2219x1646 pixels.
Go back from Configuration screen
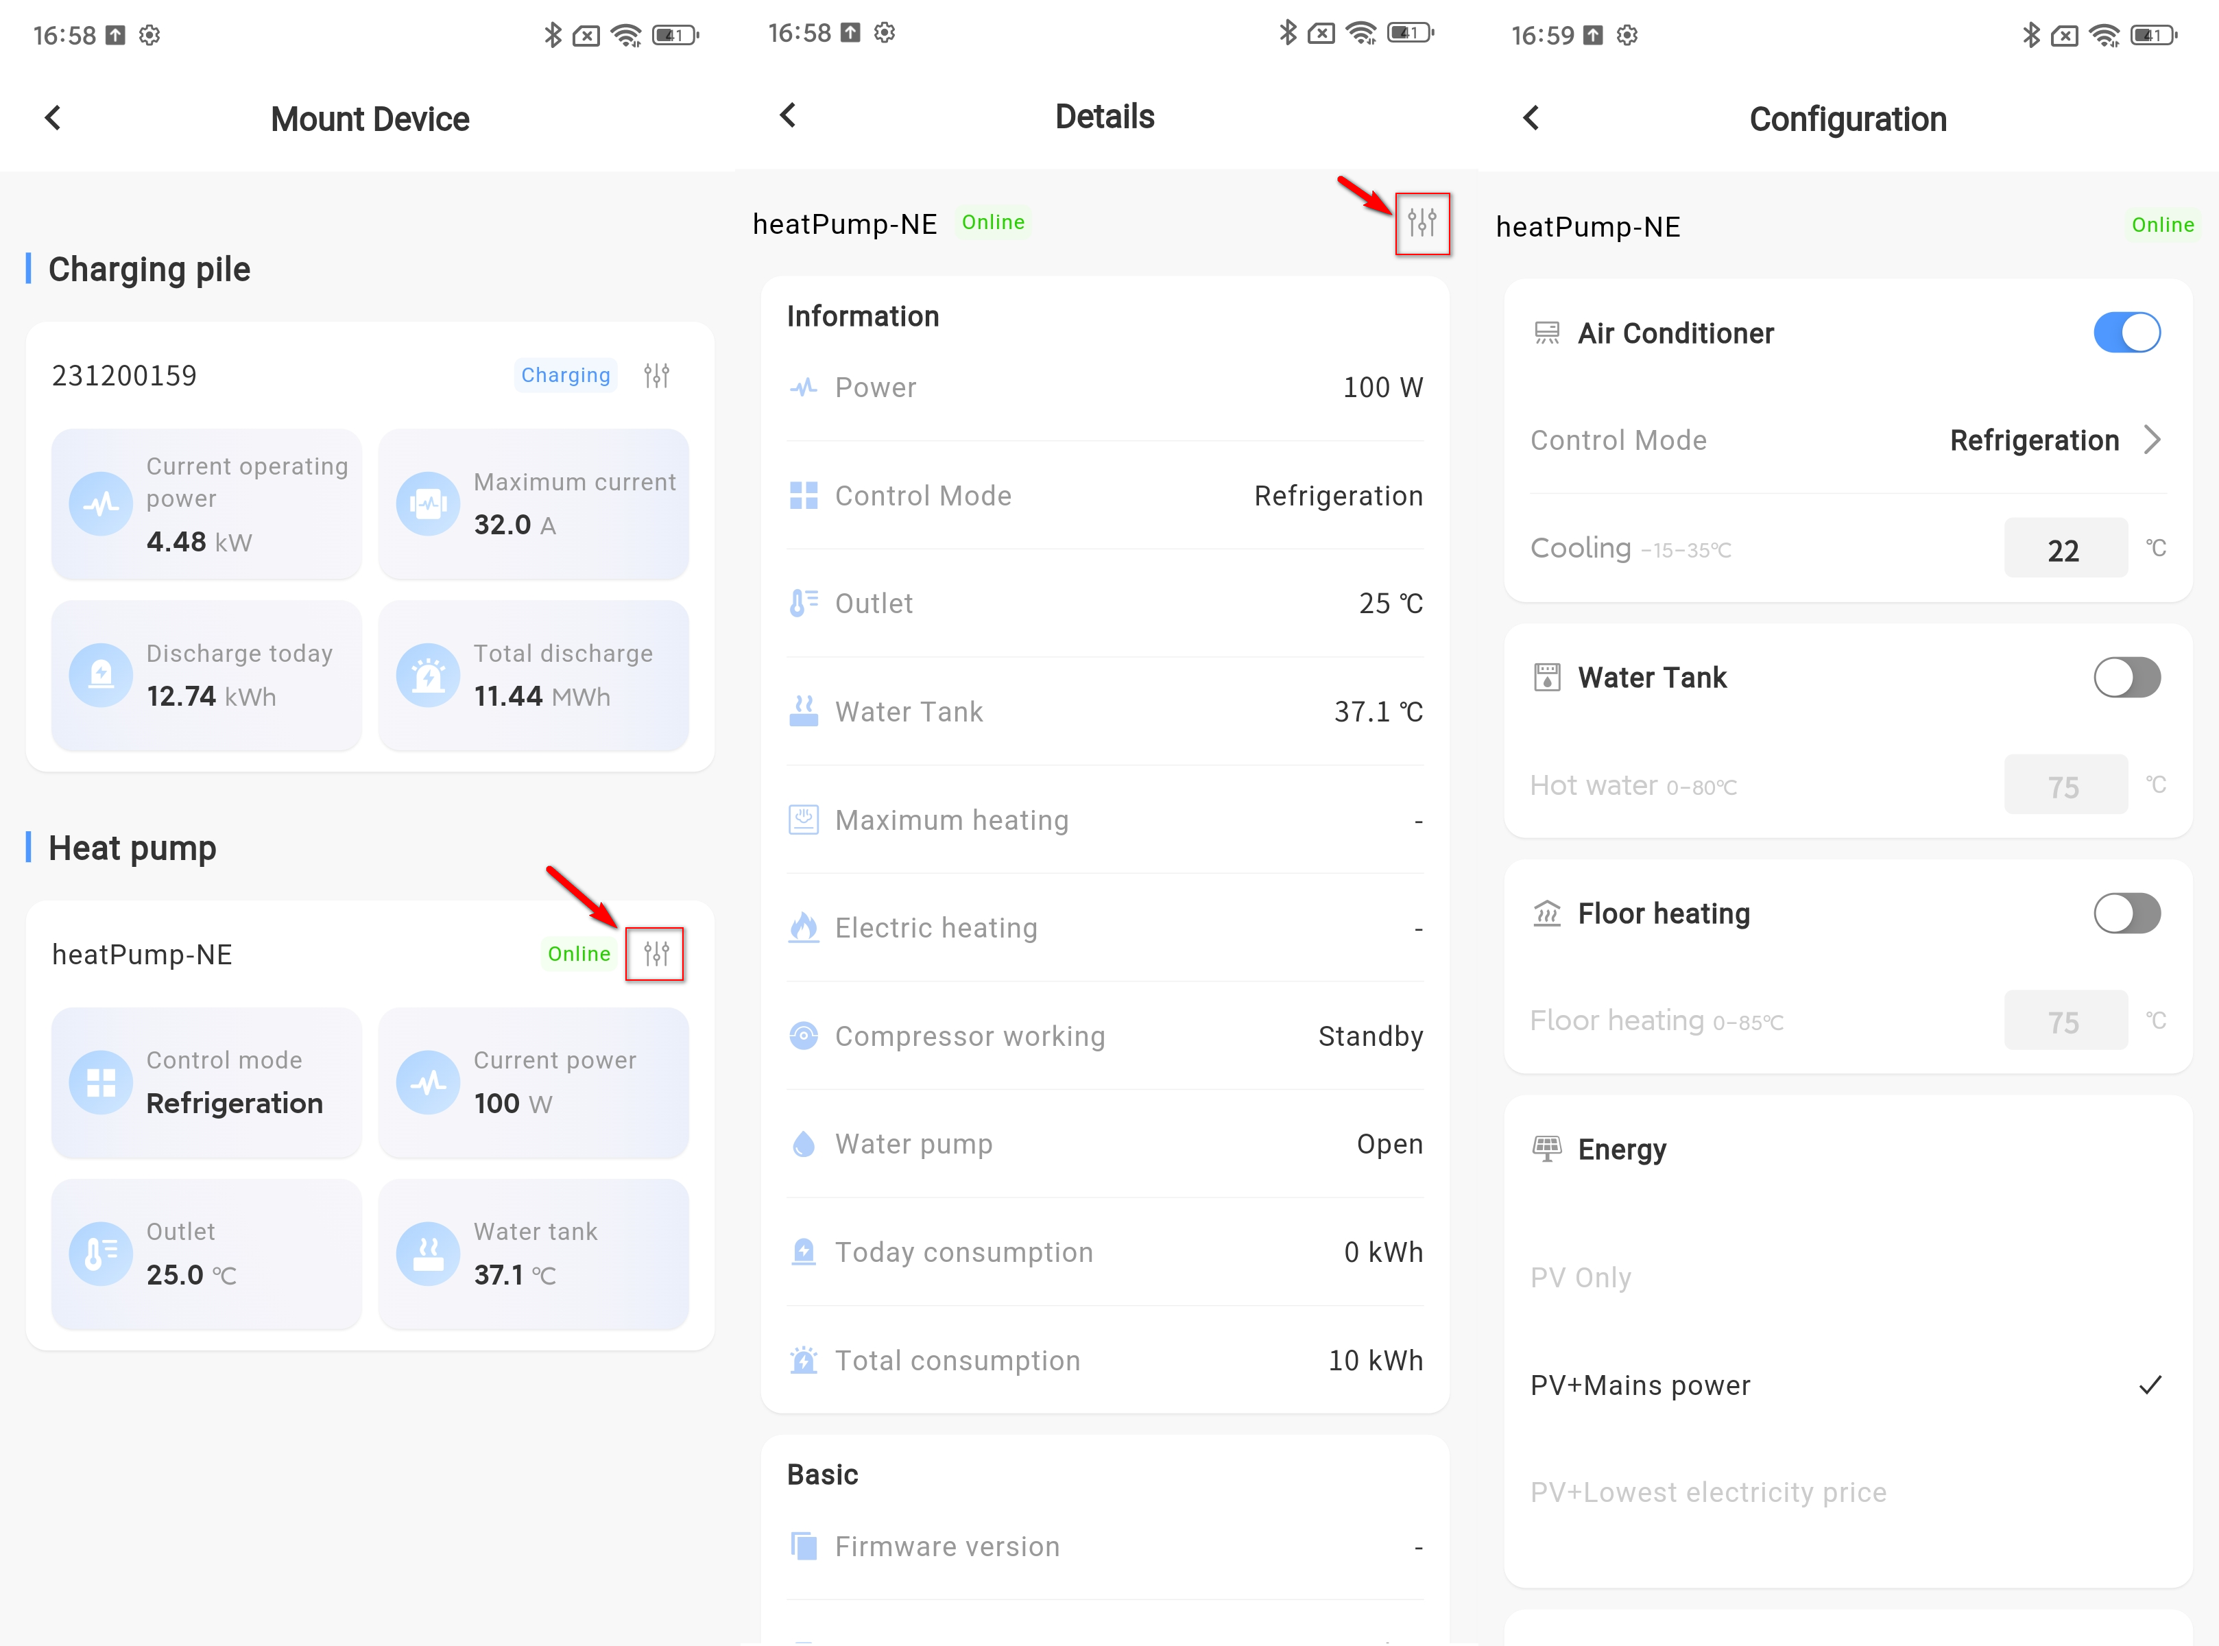1531,119
